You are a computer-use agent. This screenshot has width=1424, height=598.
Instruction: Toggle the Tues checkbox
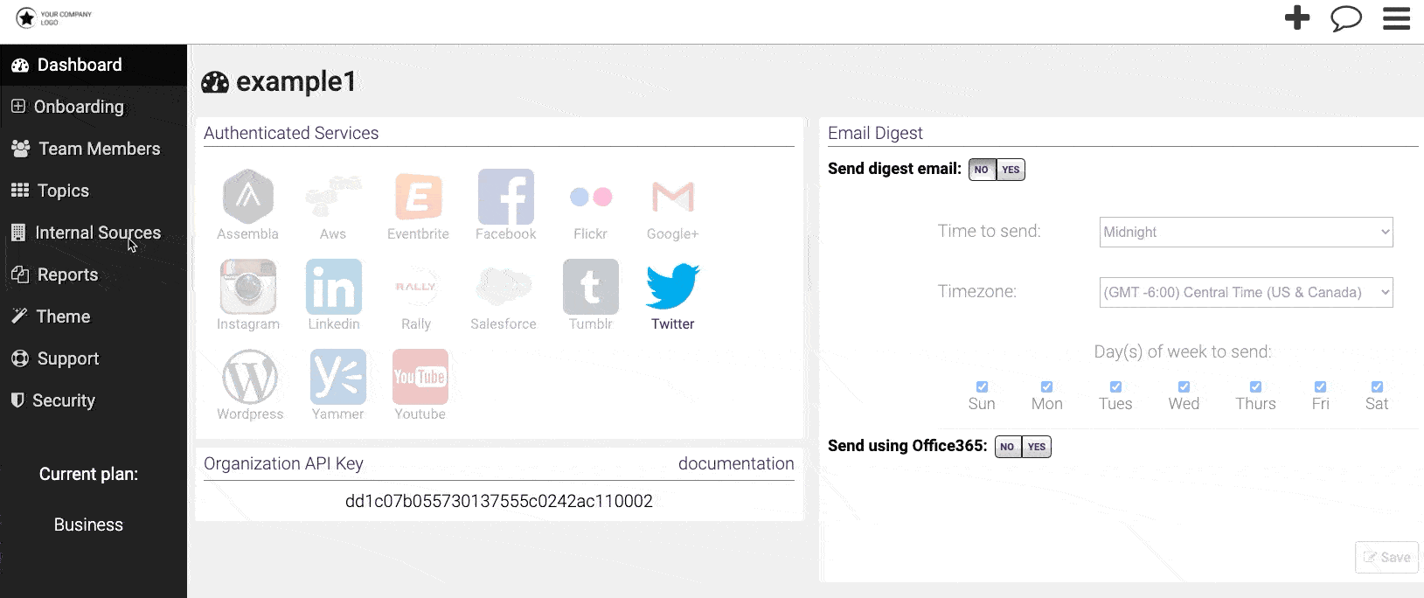(x=1115, y=386)
